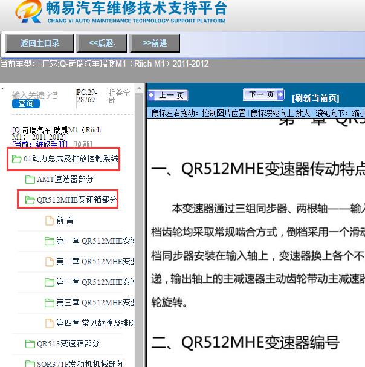Go to previous page with 上一页

pyautogui.click(x=168, y=96)
